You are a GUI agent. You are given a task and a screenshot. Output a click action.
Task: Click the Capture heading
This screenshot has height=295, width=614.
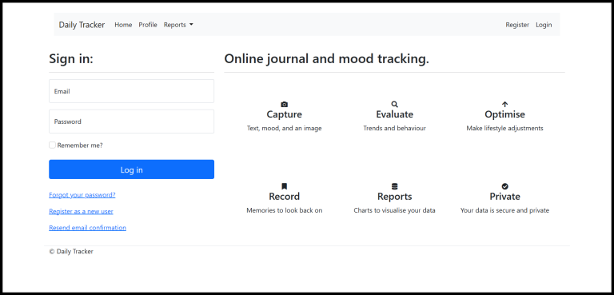point(285,114)
